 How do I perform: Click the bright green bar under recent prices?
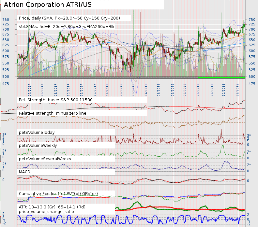(222, 78)
